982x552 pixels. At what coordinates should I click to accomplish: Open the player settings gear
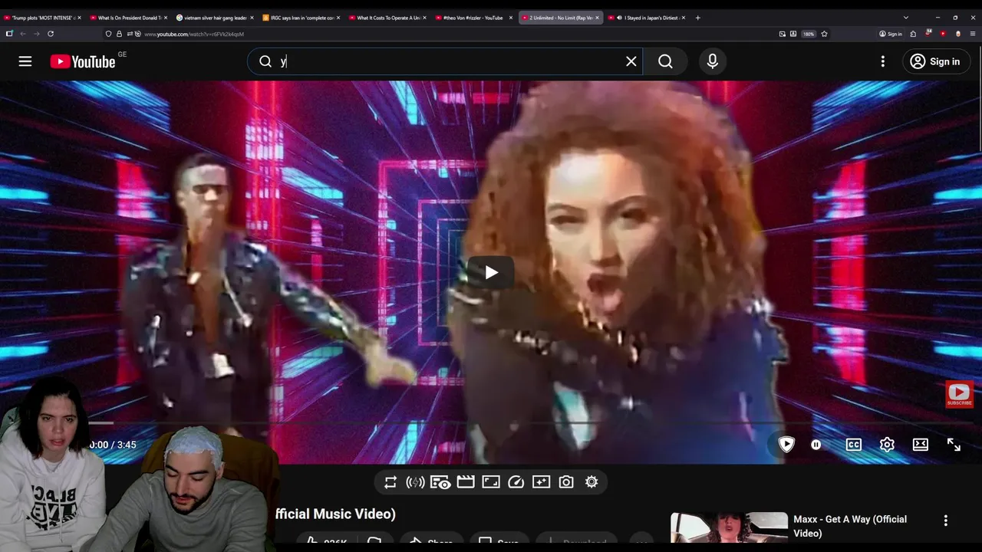coord(887,445)
